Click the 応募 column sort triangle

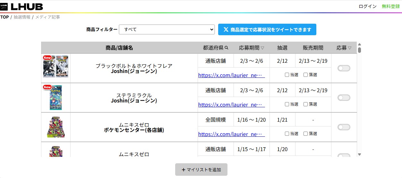350,48
